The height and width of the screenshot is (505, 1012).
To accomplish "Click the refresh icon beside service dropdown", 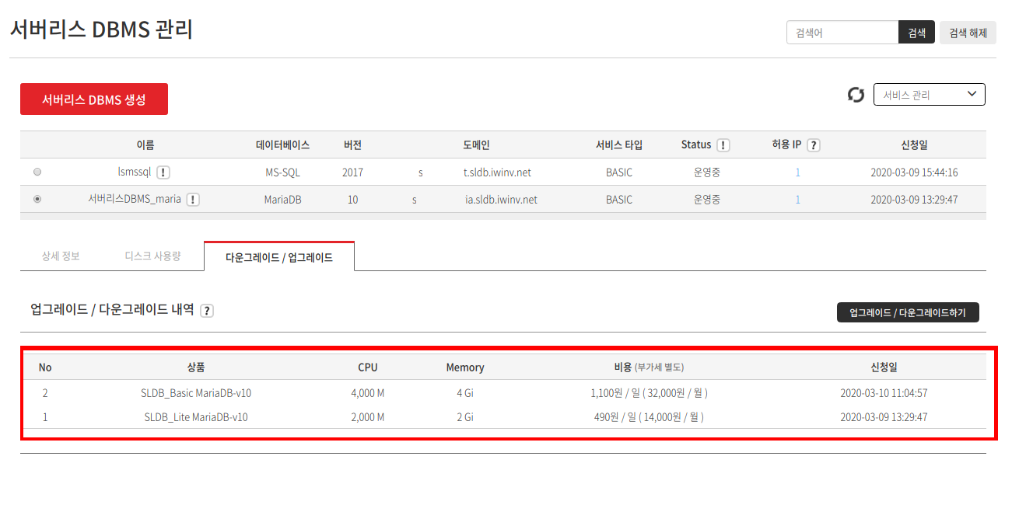I will (856, 95).
